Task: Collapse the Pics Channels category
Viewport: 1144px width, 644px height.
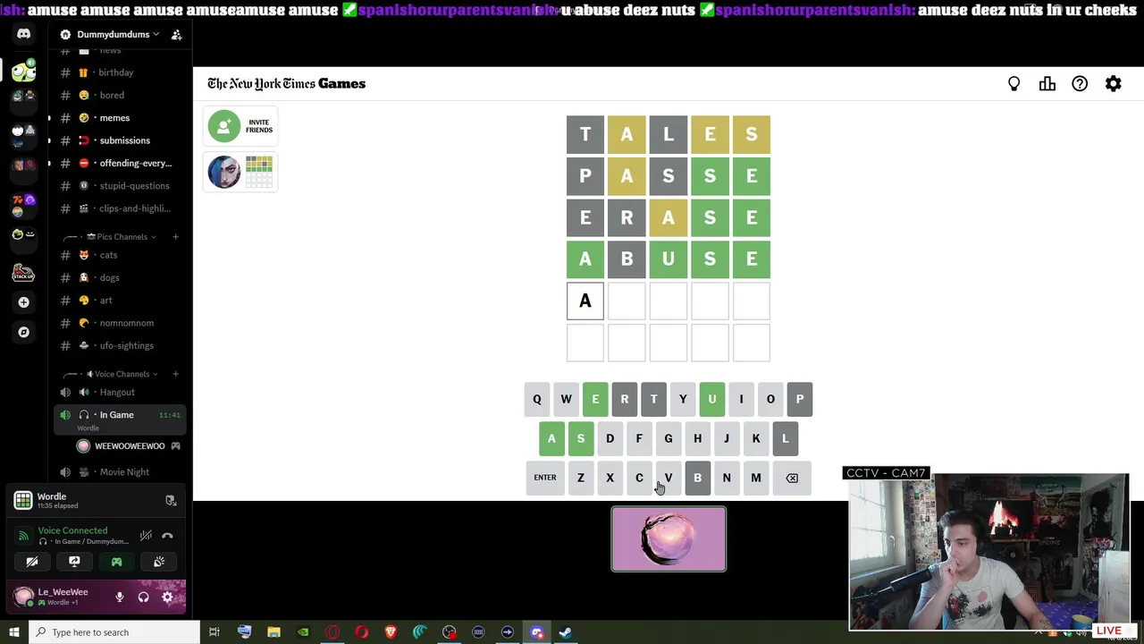Action: [x=121, y=237]
